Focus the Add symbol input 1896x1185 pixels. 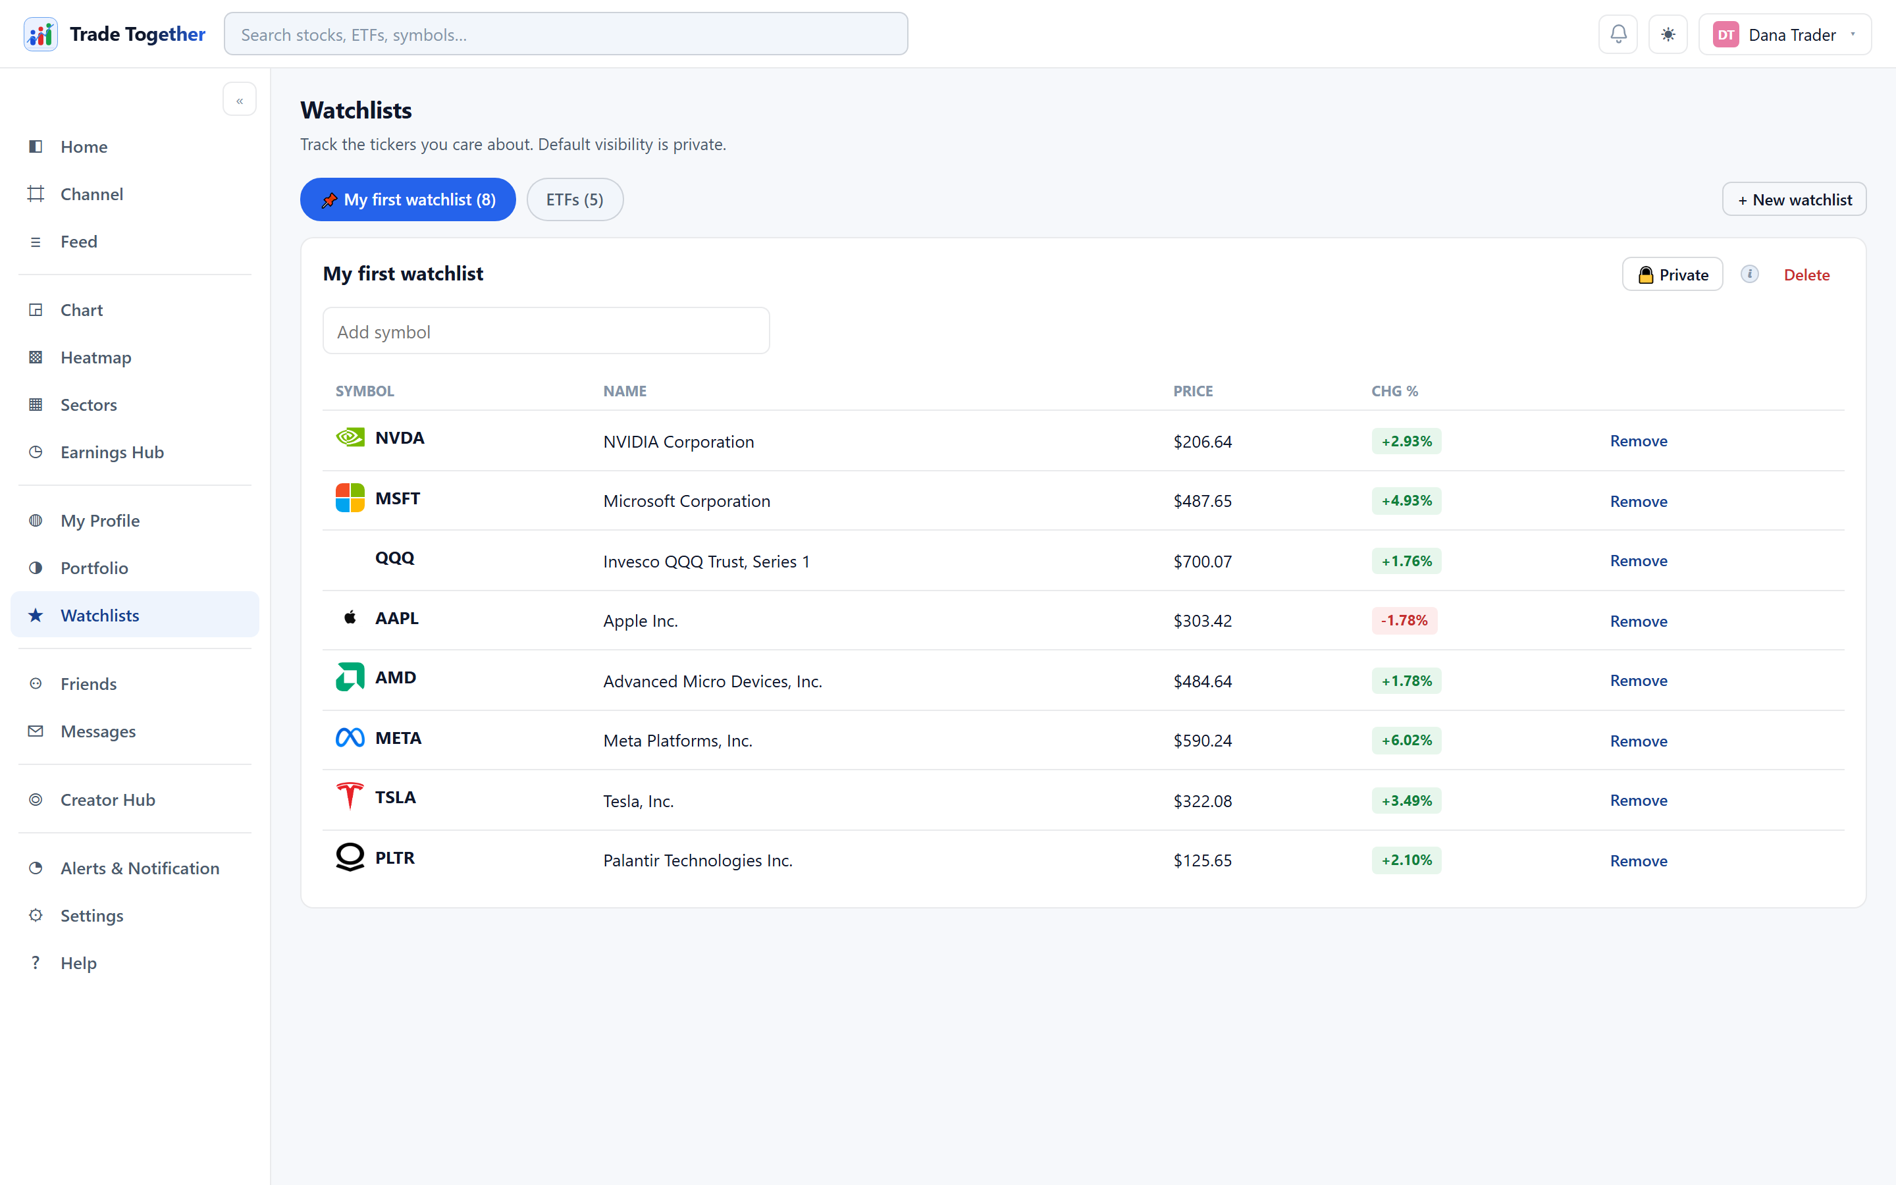click(x=546, y=332)
